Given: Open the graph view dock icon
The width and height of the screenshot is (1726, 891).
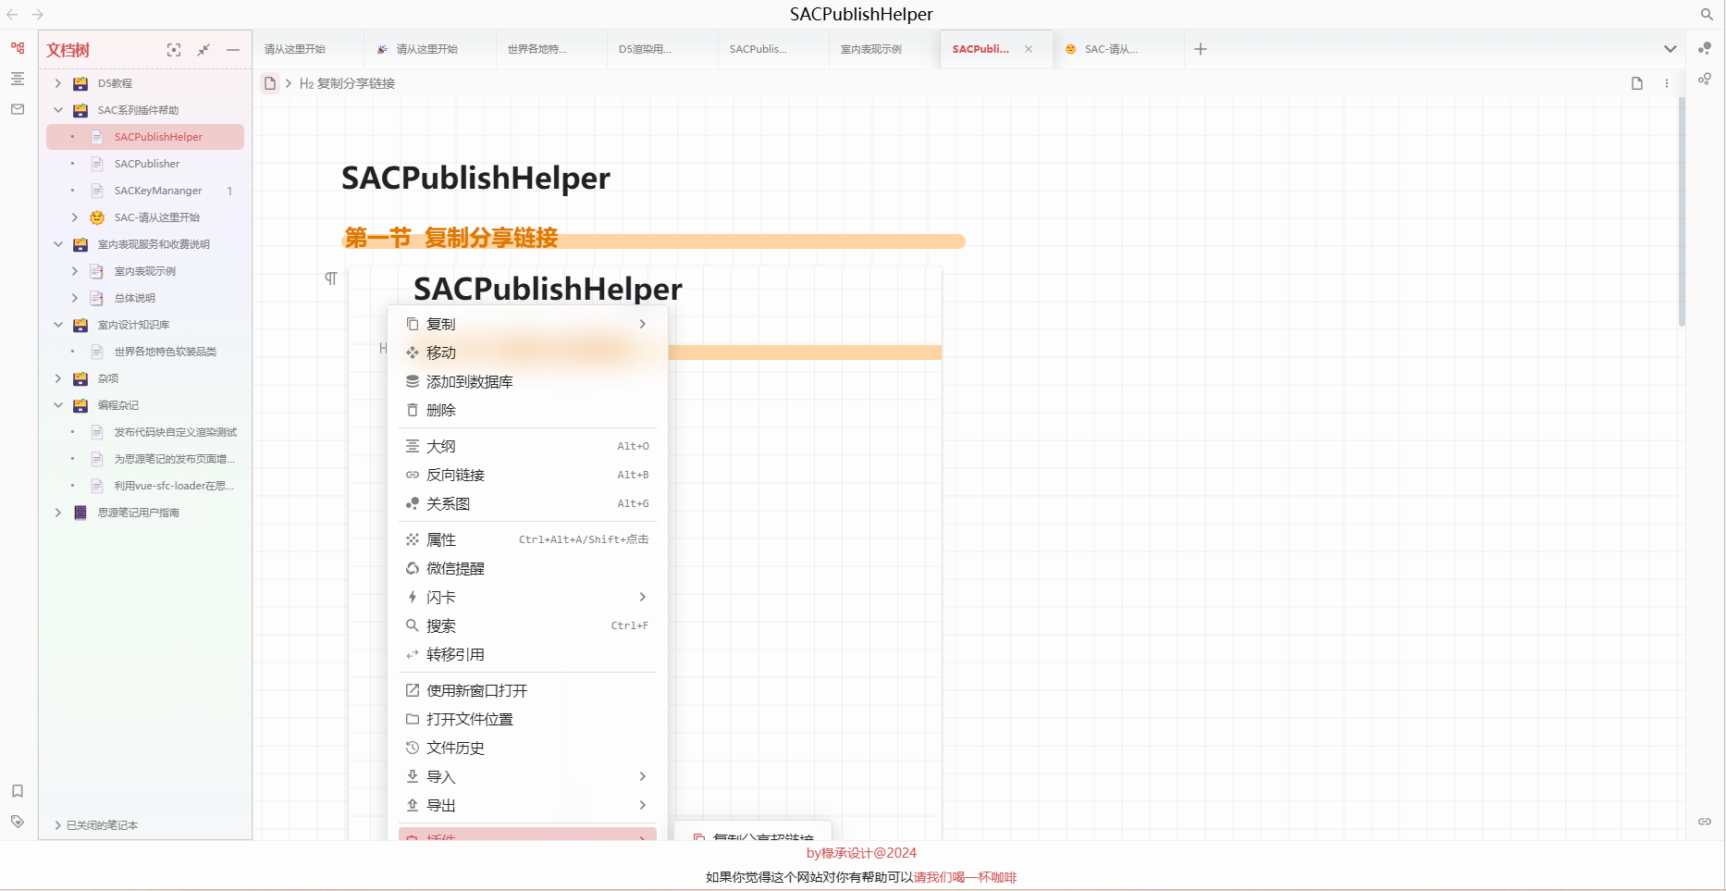Looking at the screenshot, I should [1705, 48].
